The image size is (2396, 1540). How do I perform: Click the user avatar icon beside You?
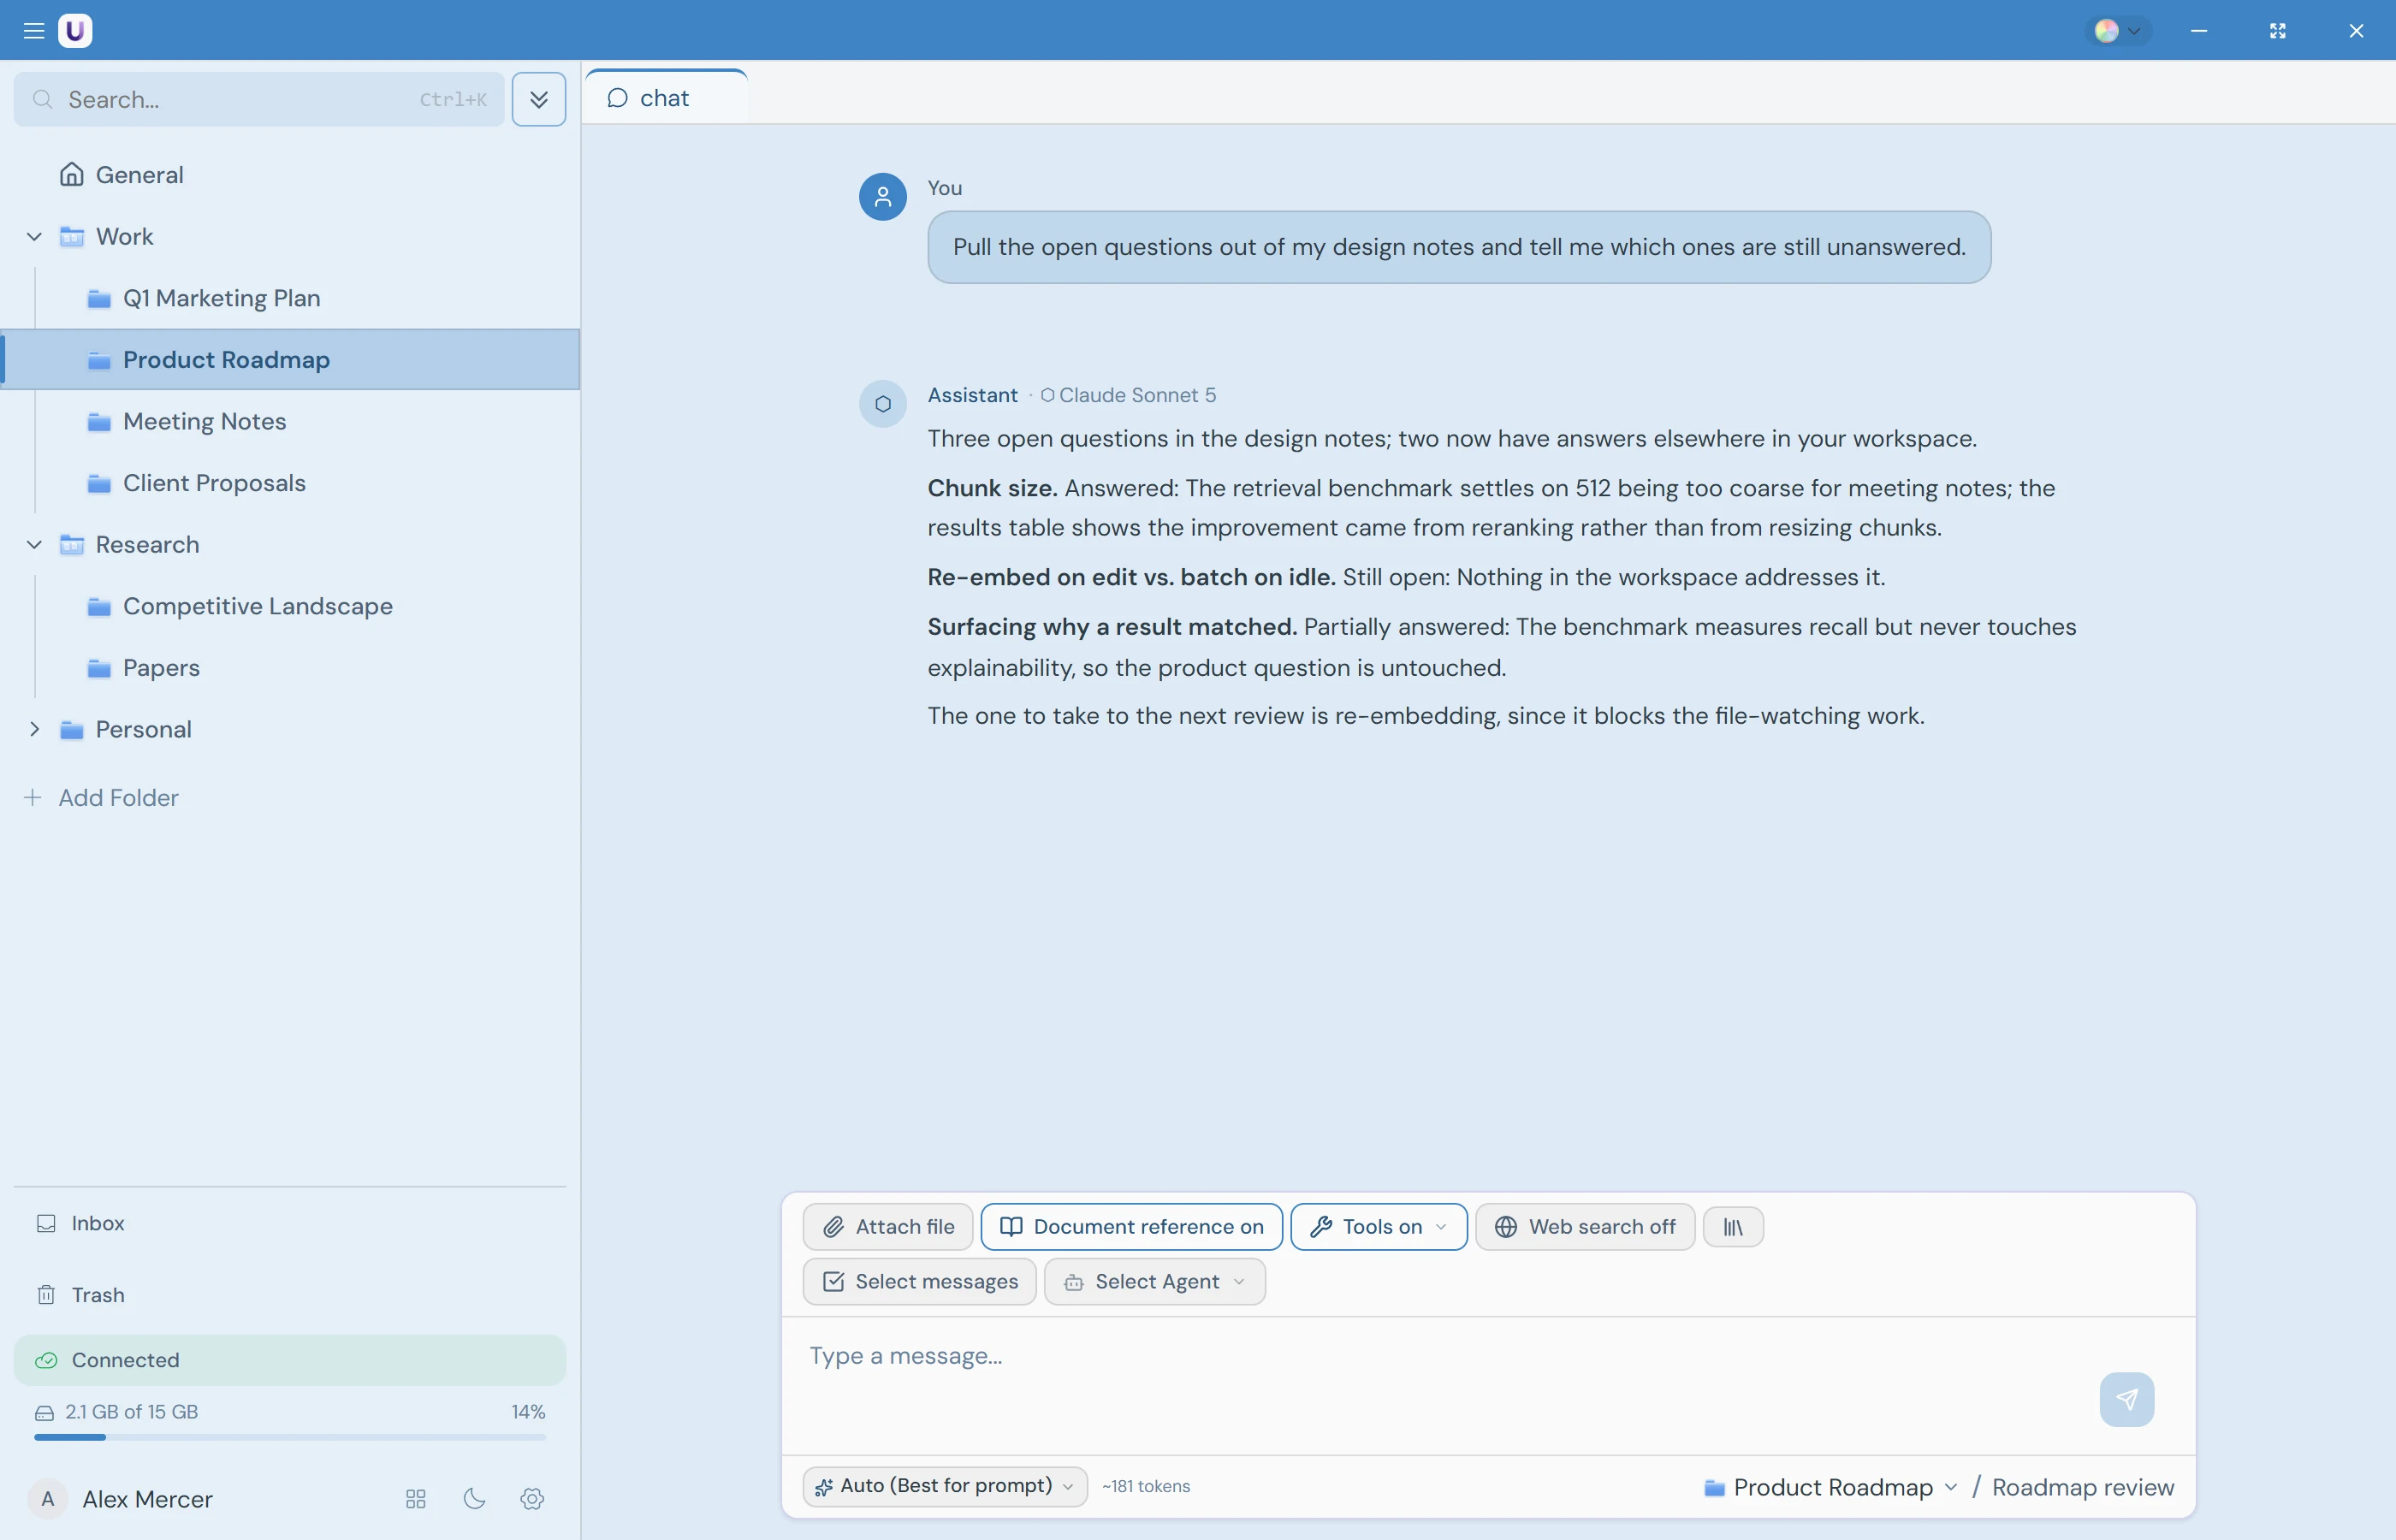point(883,197)
